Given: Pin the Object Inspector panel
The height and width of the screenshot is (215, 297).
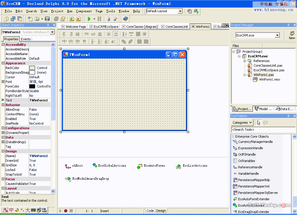Looking at the screenshot, I should [x=48, y=25].
